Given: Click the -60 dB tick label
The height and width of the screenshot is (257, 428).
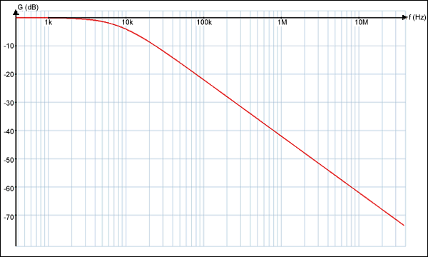Looking at the screenshot, I should click(x=9, y=188).
